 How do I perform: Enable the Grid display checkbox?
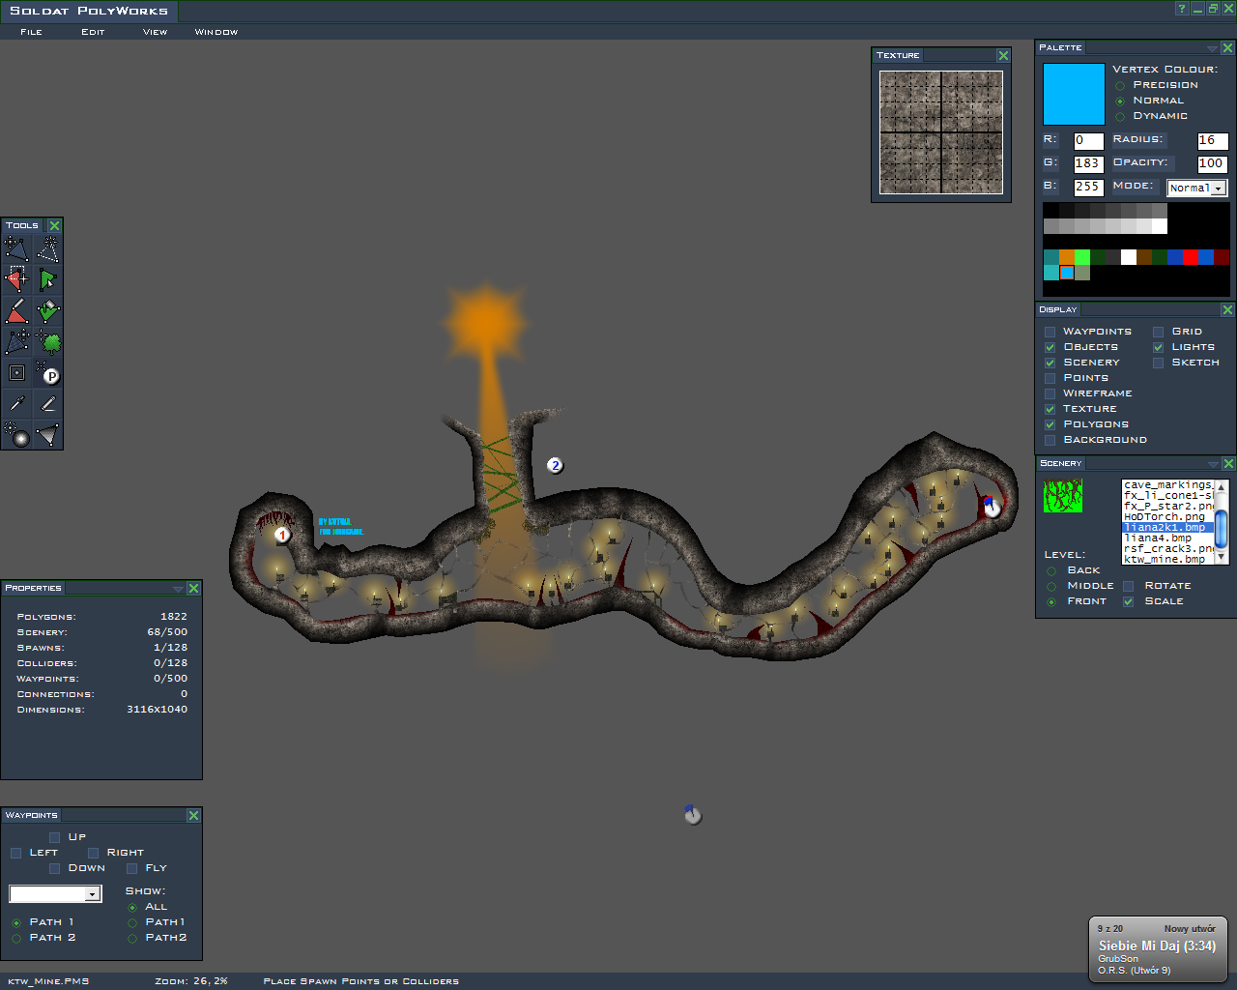point(1158,332)
